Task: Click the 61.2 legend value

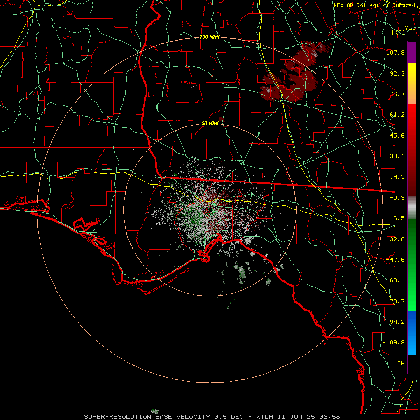Action: (397, 115)
